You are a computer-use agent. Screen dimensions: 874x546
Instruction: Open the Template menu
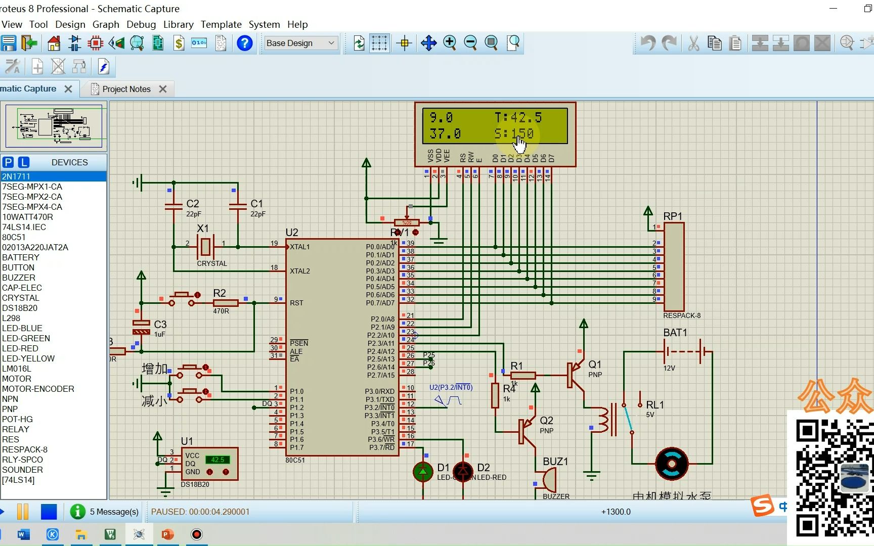221,24
